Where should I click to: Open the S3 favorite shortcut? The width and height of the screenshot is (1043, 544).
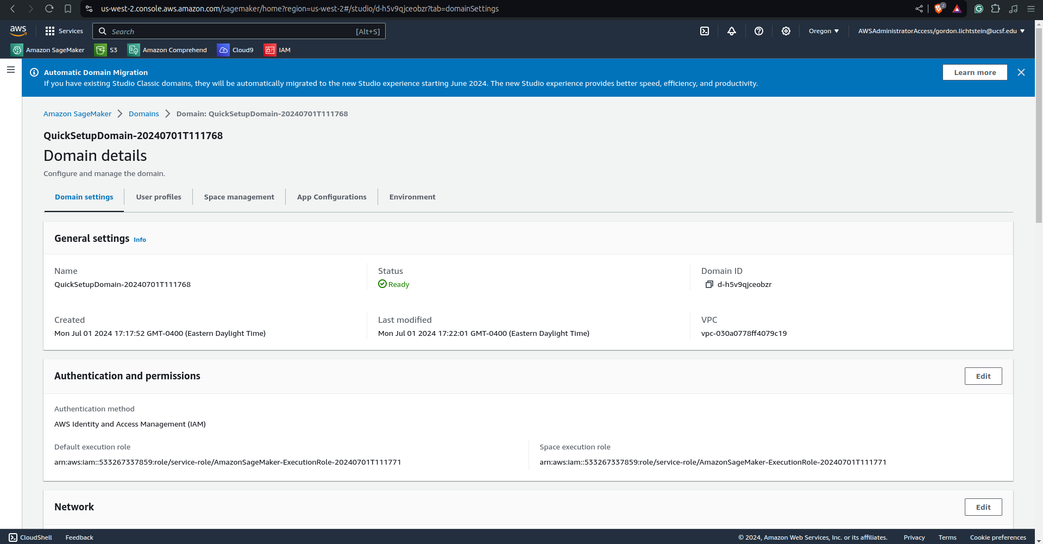[106, 50]
